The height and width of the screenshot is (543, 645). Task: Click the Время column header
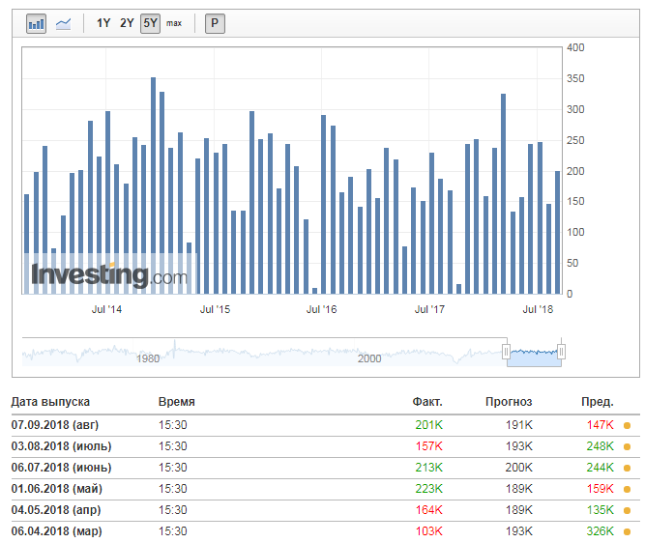click(176, 402)
